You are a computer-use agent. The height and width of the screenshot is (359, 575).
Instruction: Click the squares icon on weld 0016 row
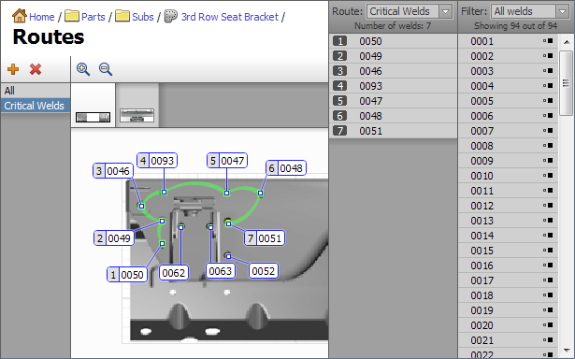(548, 266)
